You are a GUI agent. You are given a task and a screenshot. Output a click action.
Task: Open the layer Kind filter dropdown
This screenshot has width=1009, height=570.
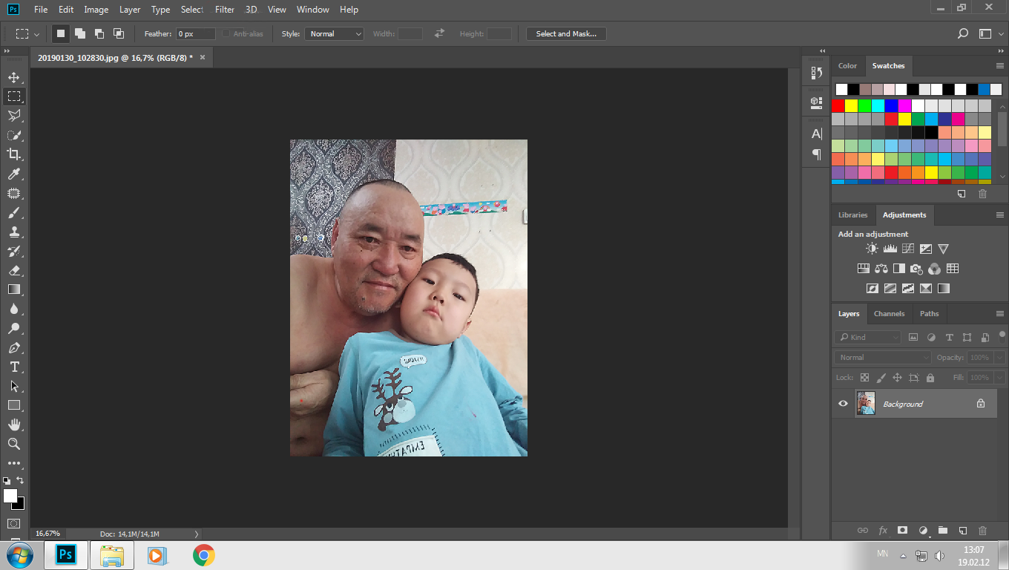point(868,337)
